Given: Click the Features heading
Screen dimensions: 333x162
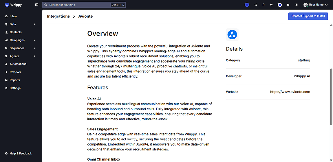Looking at the screenshot, I should pos(98,87).
